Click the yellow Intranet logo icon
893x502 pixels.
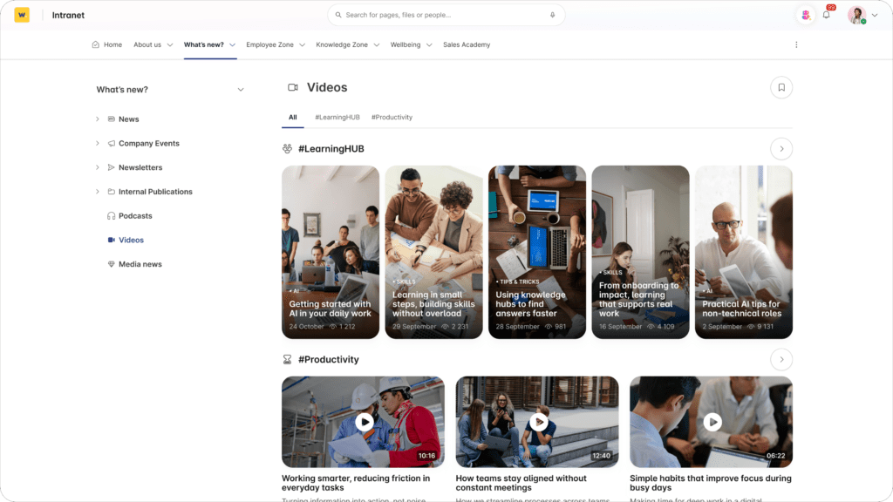[22, 15]
